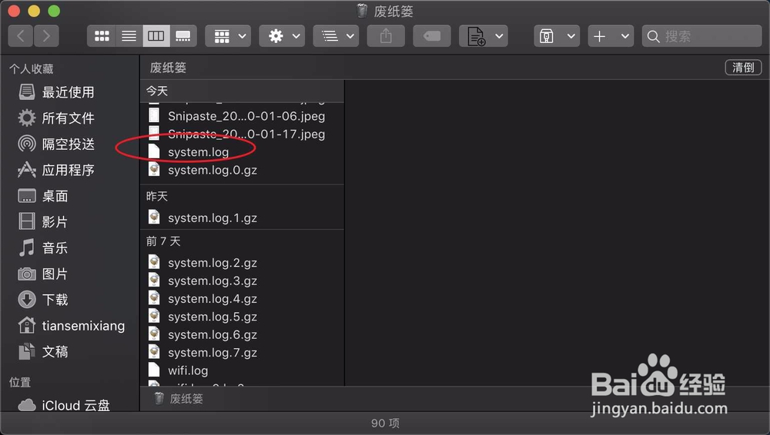770x435 pixels.
Task: Open 所有文件 in the sidebar
Action: click(56, 118)
